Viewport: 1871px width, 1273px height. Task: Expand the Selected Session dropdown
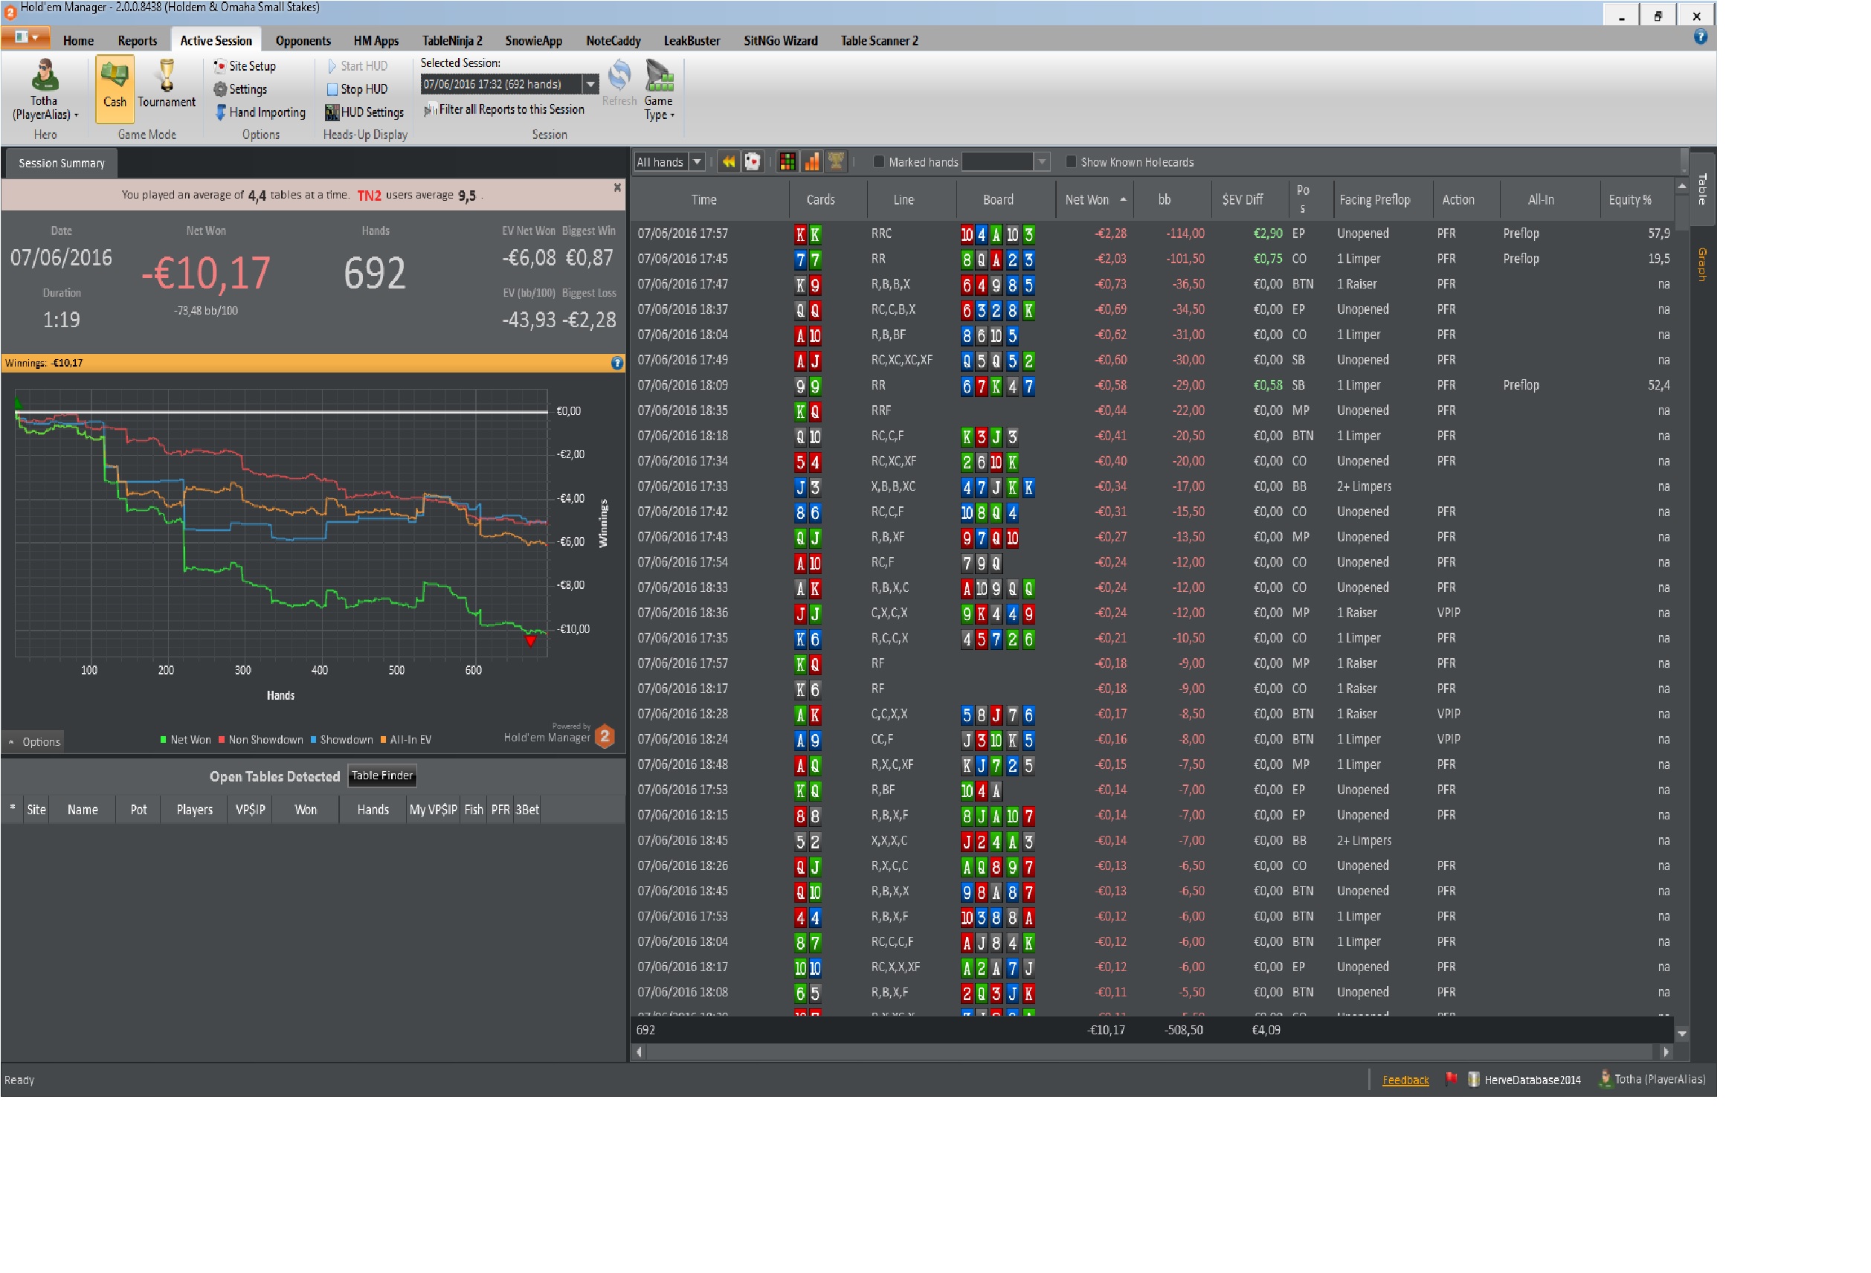coord(590,84)
